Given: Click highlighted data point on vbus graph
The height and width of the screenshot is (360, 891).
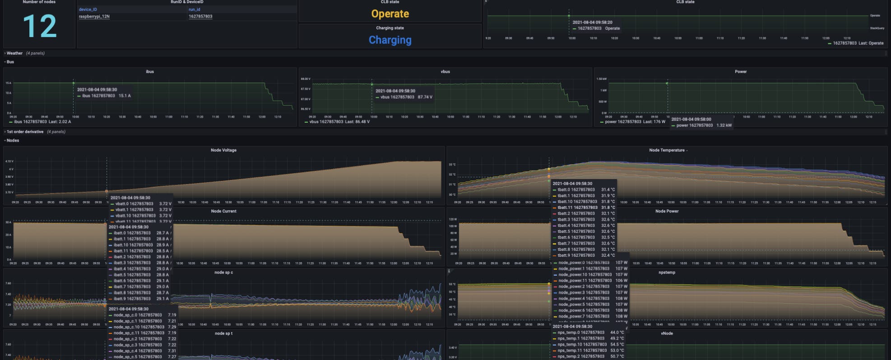Looking at the screenshot, I should pyautogui.click(x=372, y=84).
